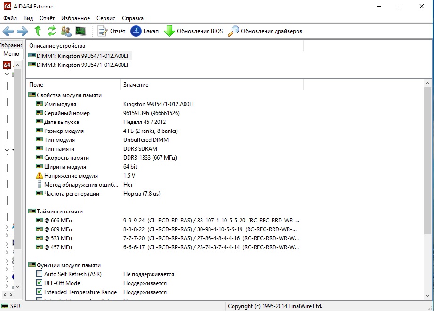Screen dimensions: 434x311
Task: Select the value Неделя 45 / 2012
Action: point(145,122)
